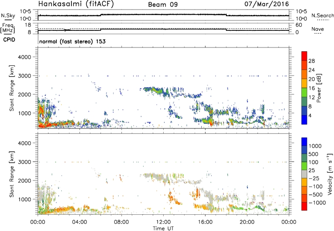Click the '-25' value on velocity colorbar
The width and height of the screenshot is (334, 231).
pos(314,178)
